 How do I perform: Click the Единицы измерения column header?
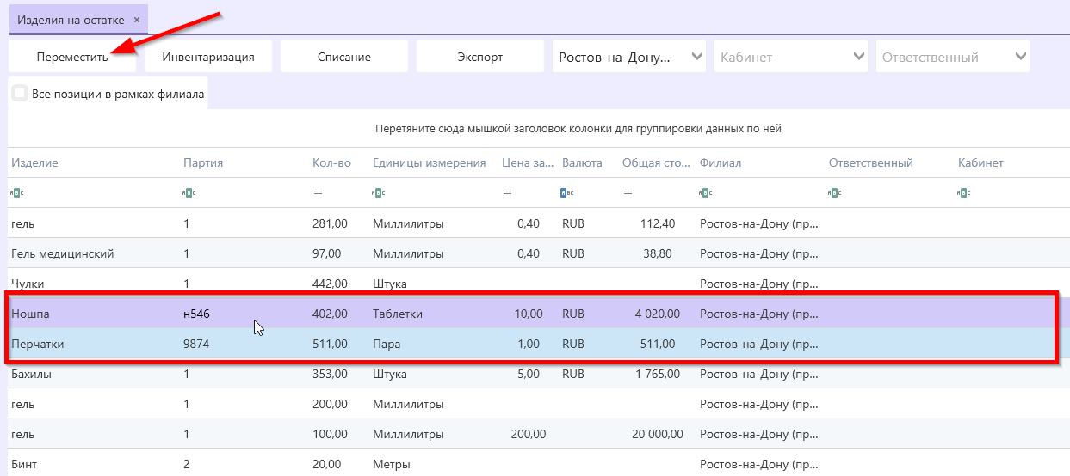tap(430, 162)
